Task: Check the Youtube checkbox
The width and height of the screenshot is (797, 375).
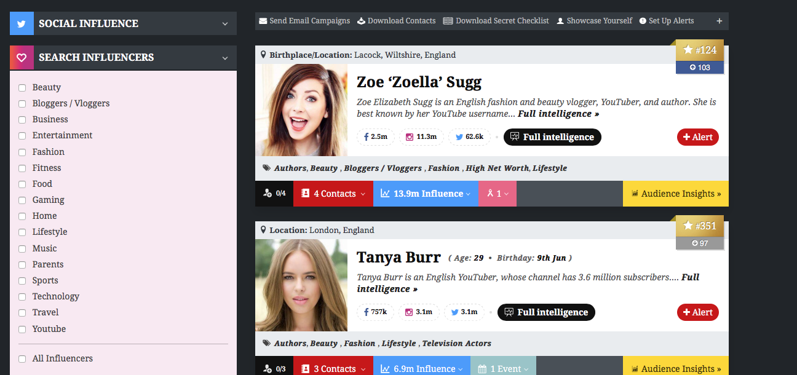Action: [x=22, y=330]
